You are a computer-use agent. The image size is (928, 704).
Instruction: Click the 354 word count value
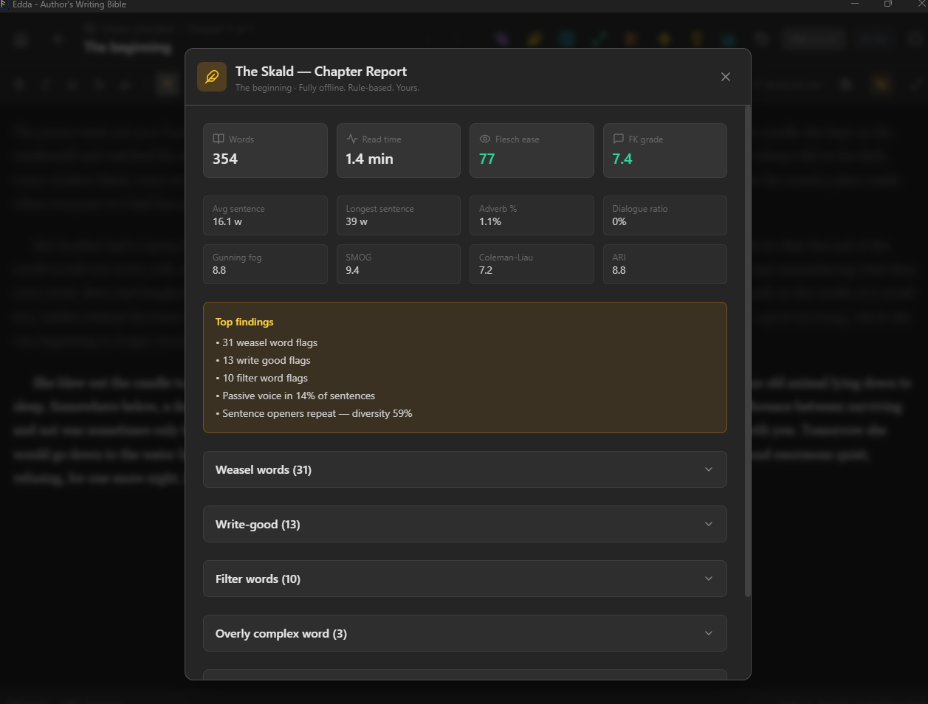coord(225,159)
